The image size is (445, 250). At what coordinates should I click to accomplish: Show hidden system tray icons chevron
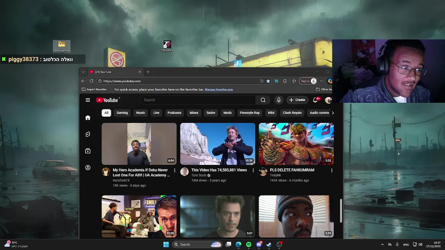tap(382, 244)
